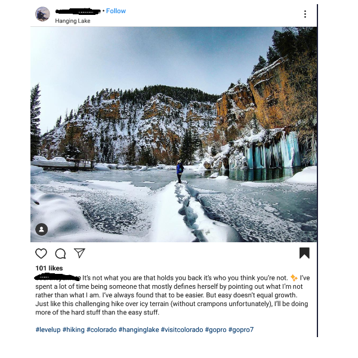Viewport: 358px width, 358px height.
Task: Open the #gopro7 hashtag
Action: [241, 330]
